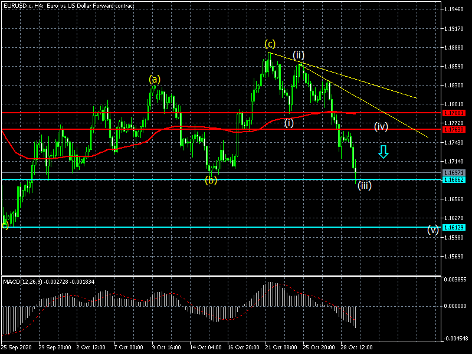The width and height of the screenshot is (472, 354).
Task: Click the 1.17430 price scale value
Action: pos(454,142)
